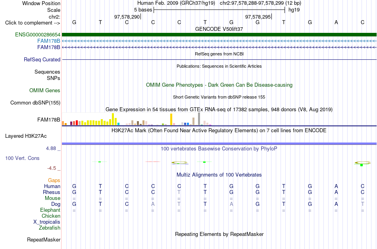This screenshot has width=377, height=249.
Task: Click the Elephant alignment row label
Action: pos(50,210)
